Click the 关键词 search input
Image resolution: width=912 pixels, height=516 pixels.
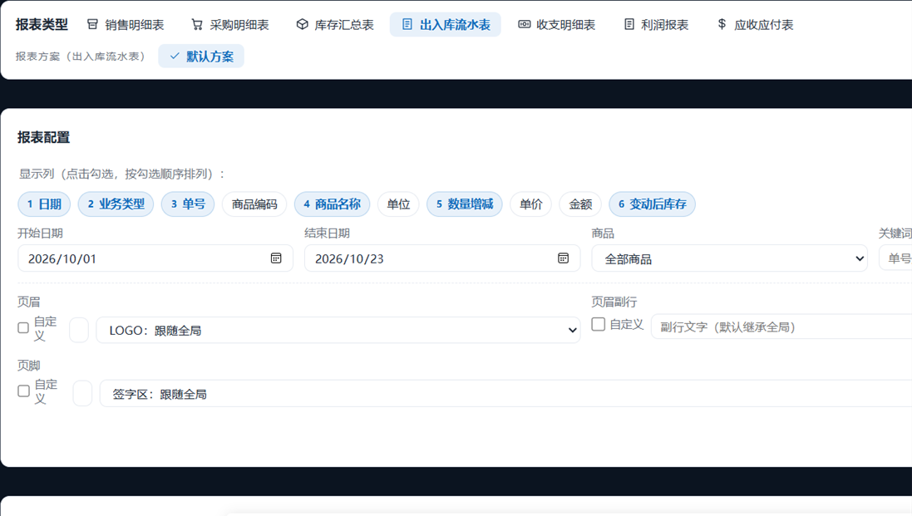(x=895, y=258)
